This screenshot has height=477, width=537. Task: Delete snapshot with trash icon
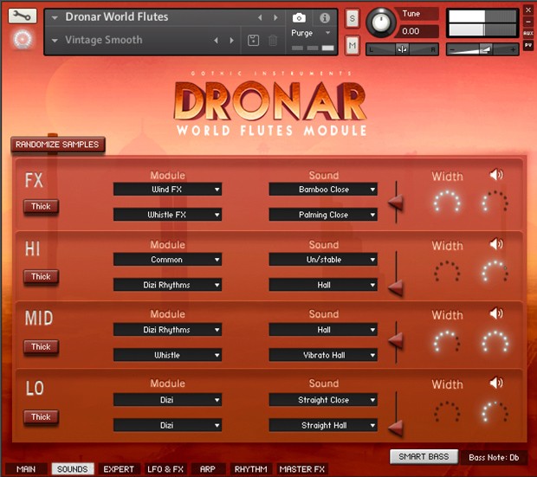[273, 41]
